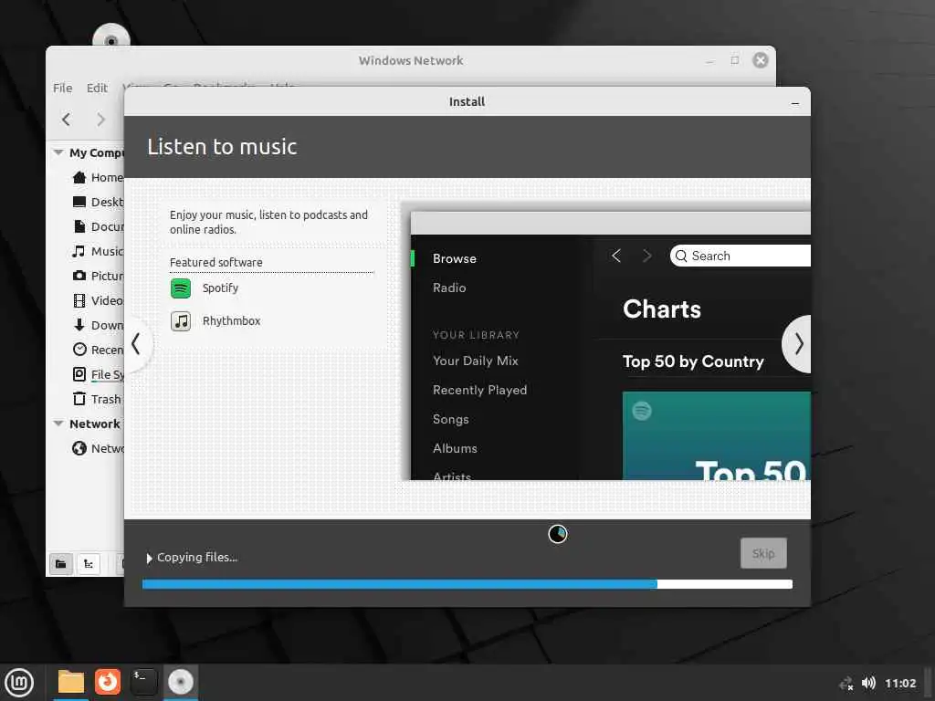
Task: Open File System in the sidebar
Action: click(x=98, y=374)
